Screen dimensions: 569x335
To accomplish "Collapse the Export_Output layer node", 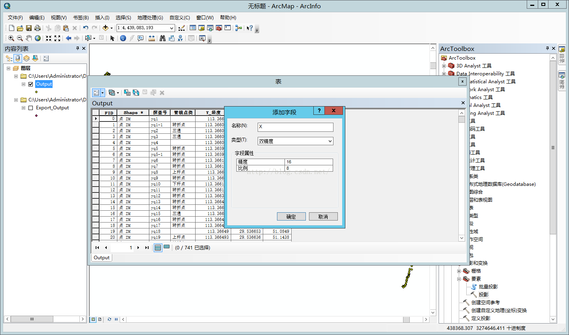I will pyautogui.click(x=23, y=108).
